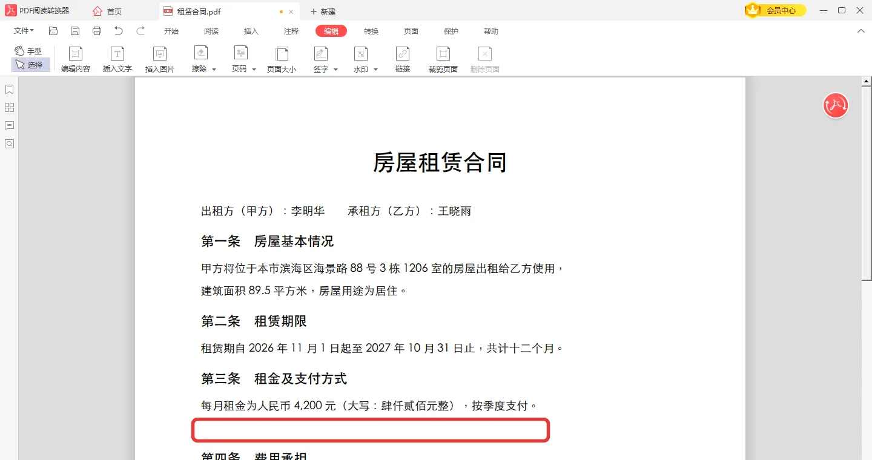This screenshot has width=872, height=460.
Task: Select the 链接 link tool
Action: pyautogui.click(x=403, y=60)
